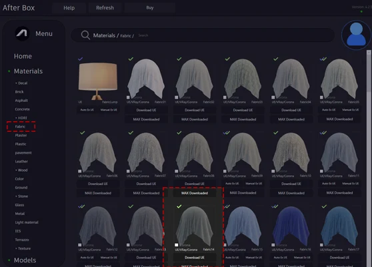The width and height of the screenshot is (372, 267).
Task: Expand the Decal subcategory
Action: tap(21, 83)
